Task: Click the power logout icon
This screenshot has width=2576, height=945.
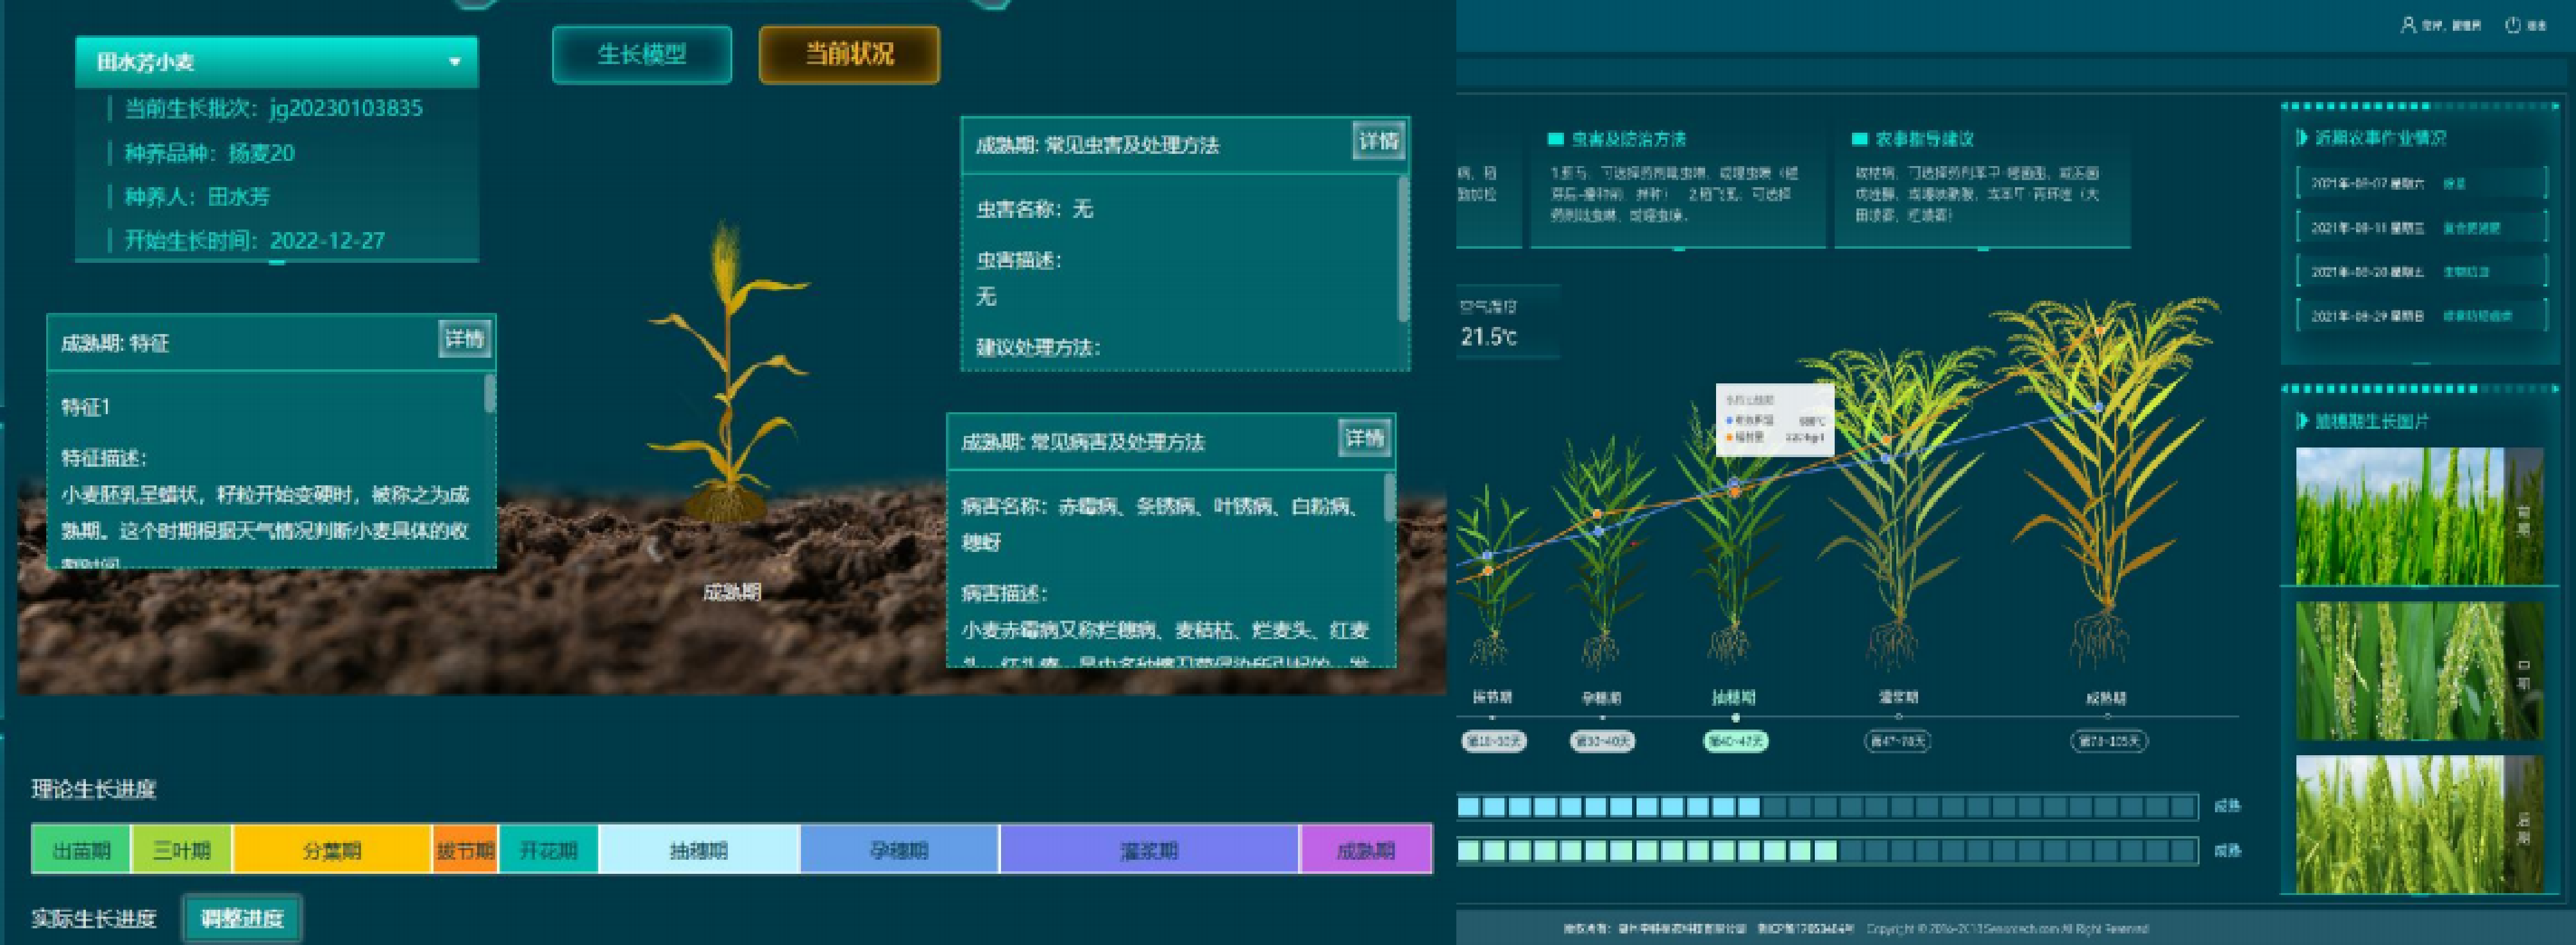Action: (2513, 25)
